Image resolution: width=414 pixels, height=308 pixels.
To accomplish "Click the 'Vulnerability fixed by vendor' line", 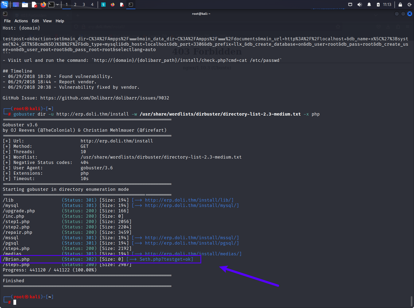I will coord(71,87).
